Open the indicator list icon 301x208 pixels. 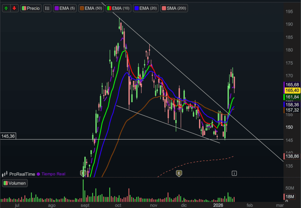click(47, 8)
